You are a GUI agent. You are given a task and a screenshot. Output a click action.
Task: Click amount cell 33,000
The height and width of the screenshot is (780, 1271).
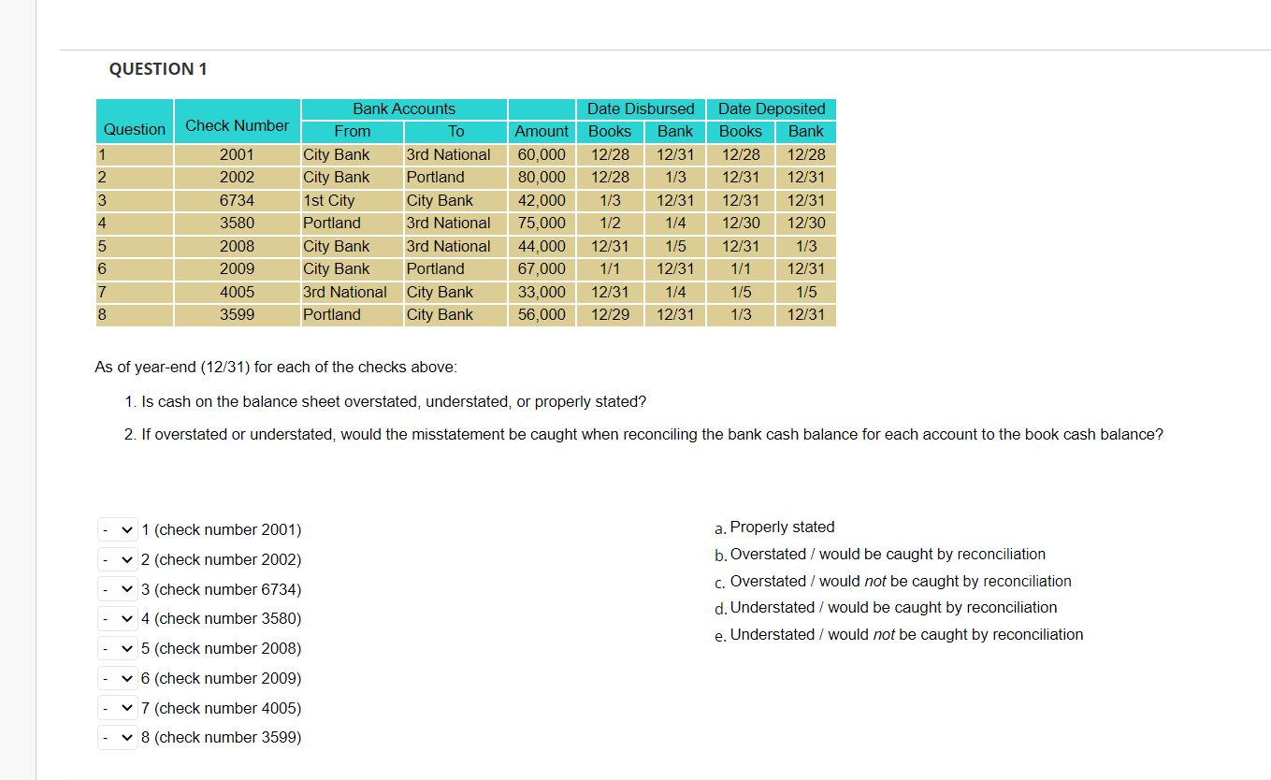(542, 292)
